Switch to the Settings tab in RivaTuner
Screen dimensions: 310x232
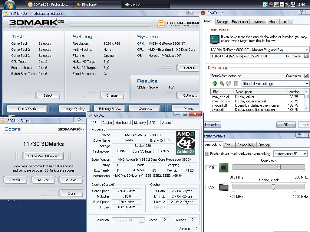pos(223,22)
